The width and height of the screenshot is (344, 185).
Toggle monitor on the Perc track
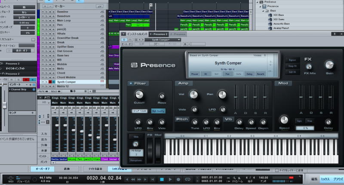pos(53,25)
